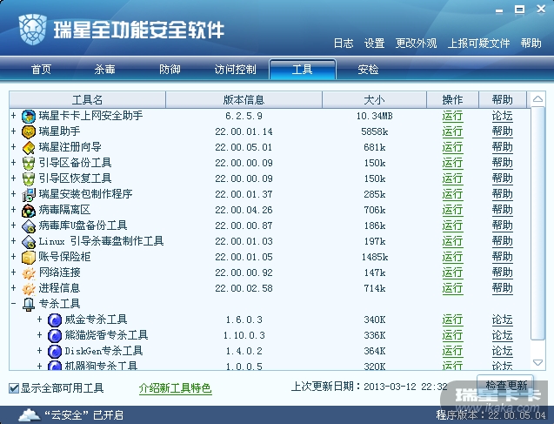Click the 专杀工具 bell icon
Image resolution: width=554 pixels, height=424 pixels.
click(29, 304)
